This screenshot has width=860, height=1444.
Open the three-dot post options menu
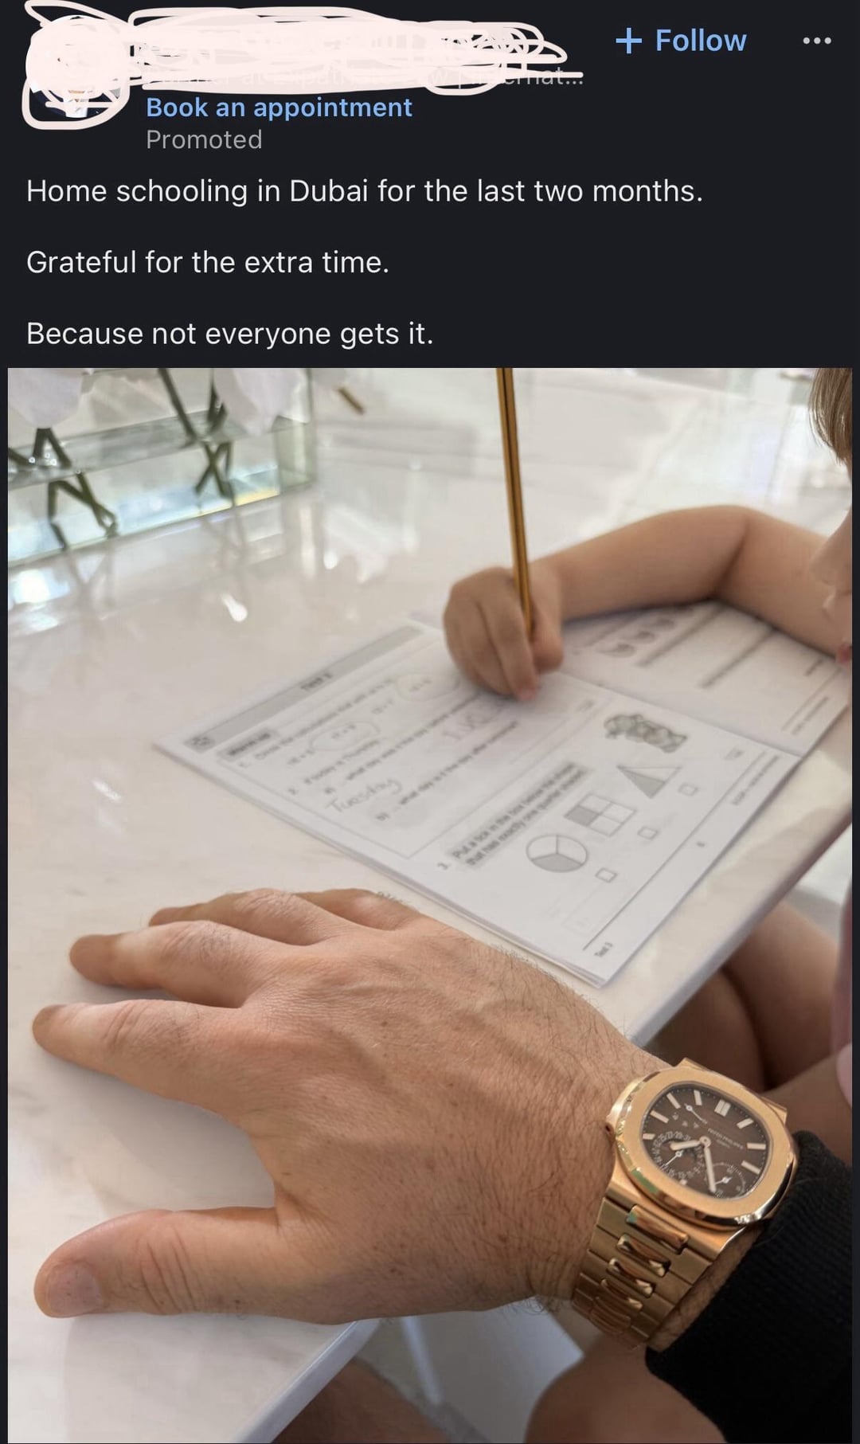click(x=816, y=41)
